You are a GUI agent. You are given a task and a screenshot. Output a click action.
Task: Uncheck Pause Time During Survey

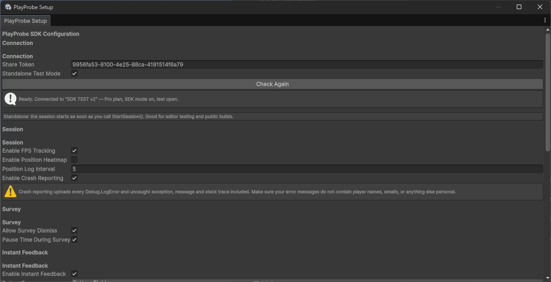pos(74,240)
